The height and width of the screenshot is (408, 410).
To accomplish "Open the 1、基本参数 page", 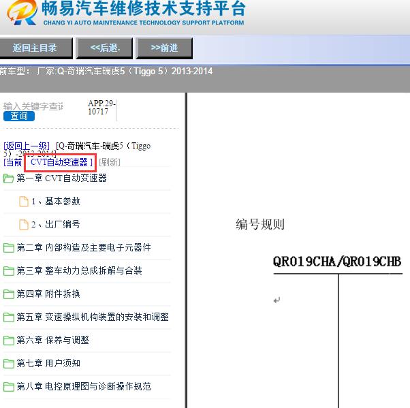I will pyautogui.click(x=56, y=201).
